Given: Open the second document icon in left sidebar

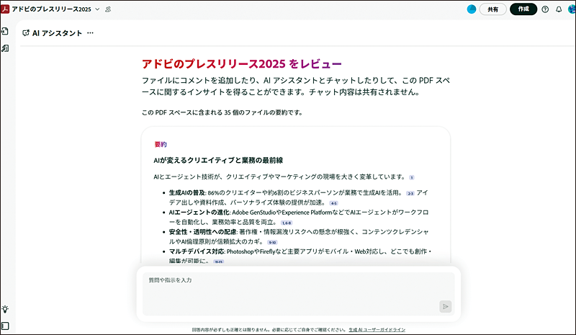Looking at the screenshot, I should [x=5, y=48].
